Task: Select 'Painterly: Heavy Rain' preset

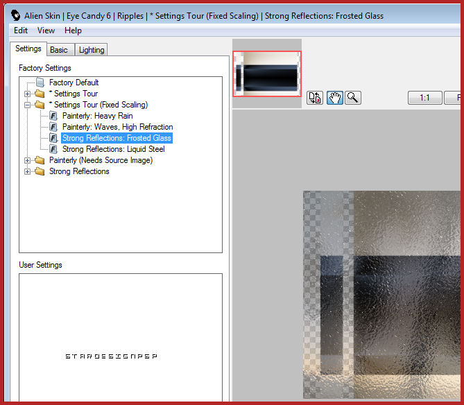Action: tap(97, 116)
